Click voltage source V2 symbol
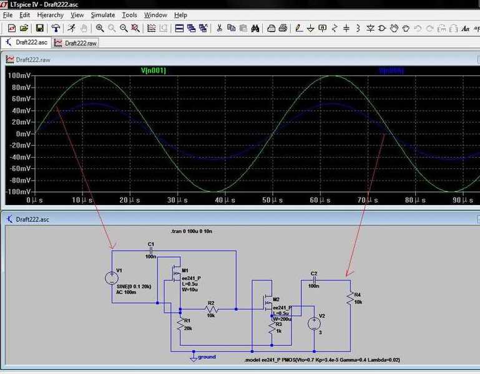 click(314, 324)
